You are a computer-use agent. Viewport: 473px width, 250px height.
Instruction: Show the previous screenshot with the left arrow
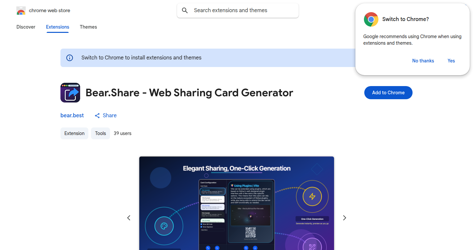click(129, 218)
